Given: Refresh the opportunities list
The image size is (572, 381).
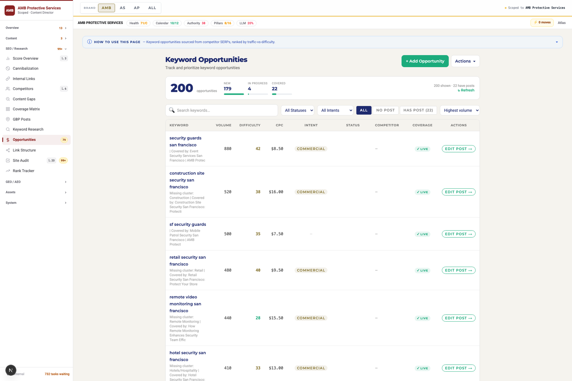Looking at the screenshot, I should click(466, 90).
